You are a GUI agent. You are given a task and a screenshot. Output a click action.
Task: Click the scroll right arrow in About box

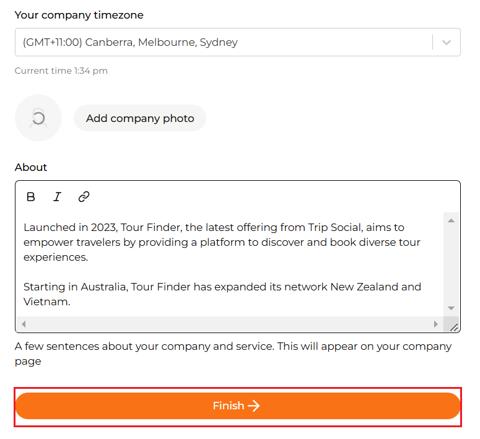tap(435, 324)
